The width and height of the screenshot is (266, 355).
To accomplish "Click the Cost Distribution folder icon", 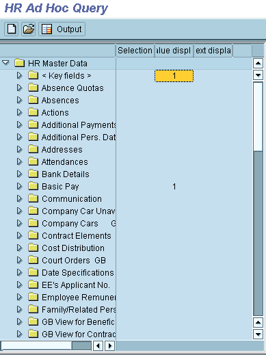I will (34, 248).
